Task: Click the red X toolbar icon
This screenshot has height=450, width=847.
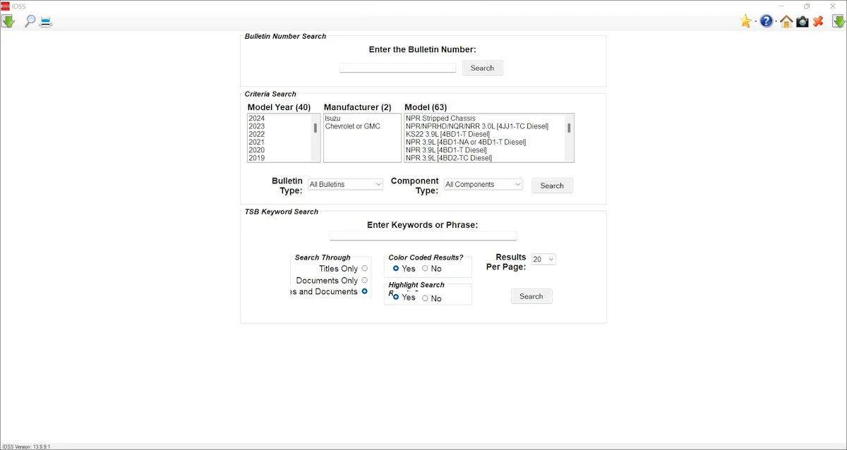Action: (819, 21)
